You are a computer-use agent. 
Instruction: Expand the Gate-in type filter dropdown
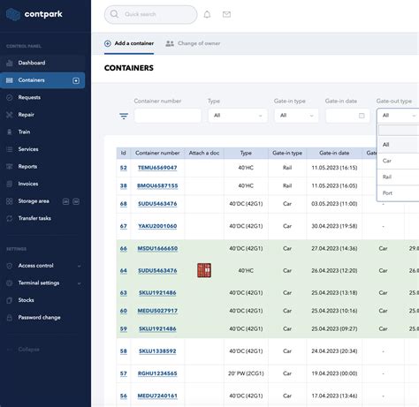point(296,116)
